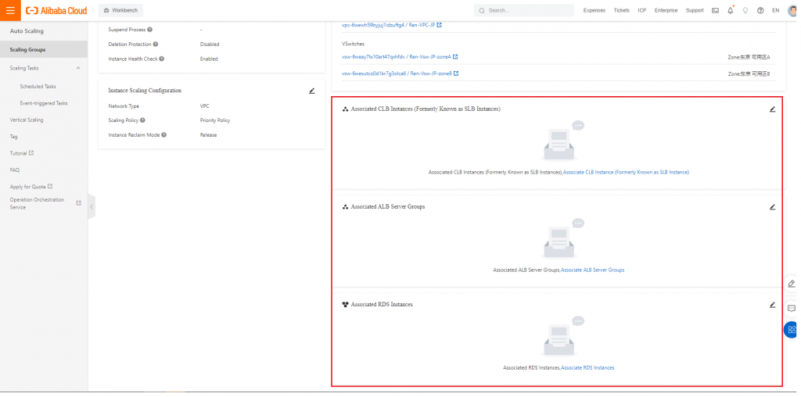This screenshot has height=397, width=801.
Task: Edit Associated CLB Instances
Action: [x=772, y=109]
